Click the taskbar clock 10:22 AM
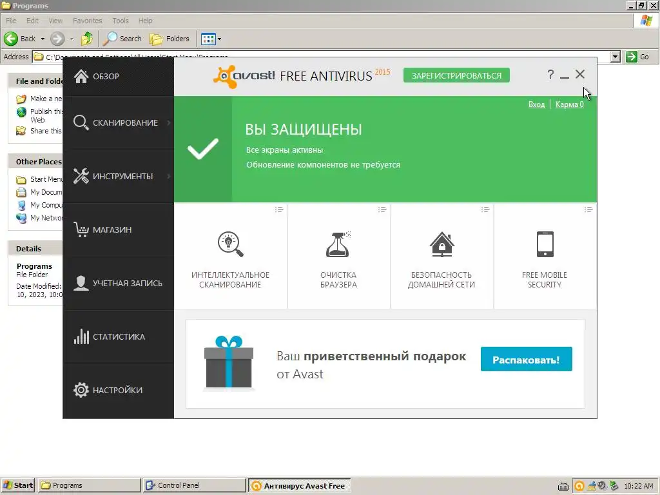Screen dimensions: 660x495 639,486
